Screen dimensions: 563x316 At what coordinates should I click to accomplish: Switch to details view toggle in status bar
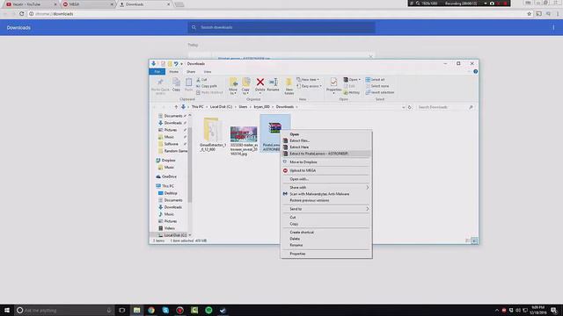(x=467, y=241)
